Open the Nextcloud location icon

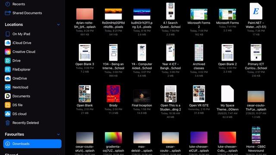(x=8, y=87)
